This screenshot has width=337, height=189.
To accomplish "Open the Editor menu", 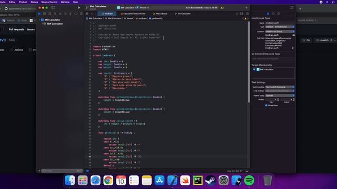I will [x=12, y=2].
